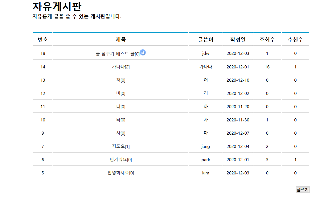Select author jdw
This screenshot has height=208, width=336.
(206, 53)
